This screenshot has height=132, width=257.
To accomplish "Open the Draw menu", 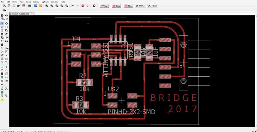I will (15, 2).
